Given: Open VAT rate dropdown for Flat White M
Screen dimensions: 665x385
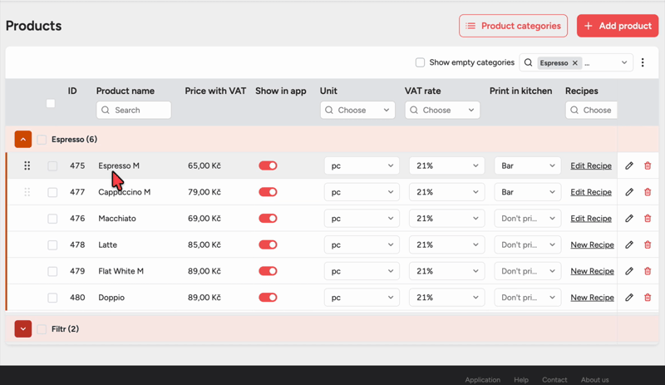Looking at the screenshot, I should click(x=446, y=271).
